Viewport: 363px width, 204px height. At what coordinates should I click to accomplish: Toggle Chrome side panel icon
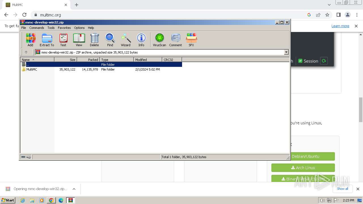339,15
